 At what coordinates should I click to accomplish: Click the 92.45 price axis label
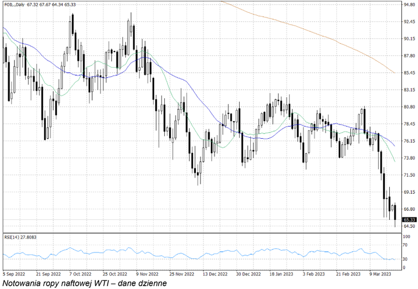[409, 22]
